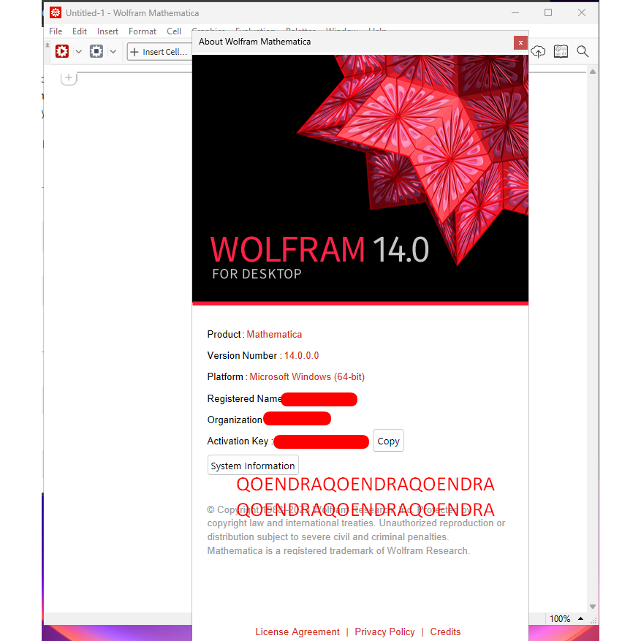Open the Cell menu

tap(174, 31)
